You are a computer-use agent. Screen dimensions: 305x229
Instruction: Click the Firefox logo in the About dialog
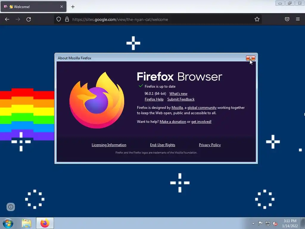[x=97, y=100]
